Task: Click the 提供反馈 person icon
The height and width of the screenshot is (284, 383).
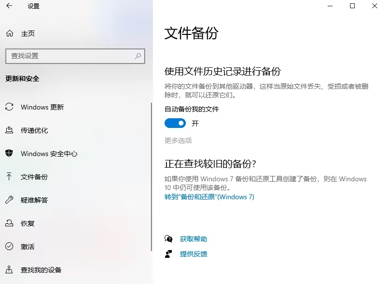Action: pyautogui.click(x=168, y=254)
